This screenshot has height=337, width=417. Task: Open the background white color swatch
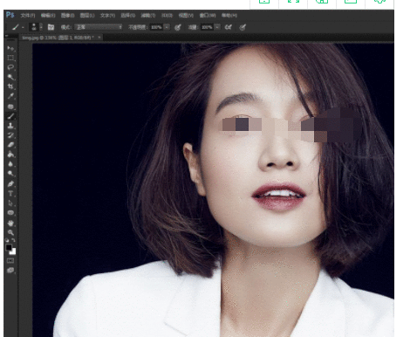13,252
